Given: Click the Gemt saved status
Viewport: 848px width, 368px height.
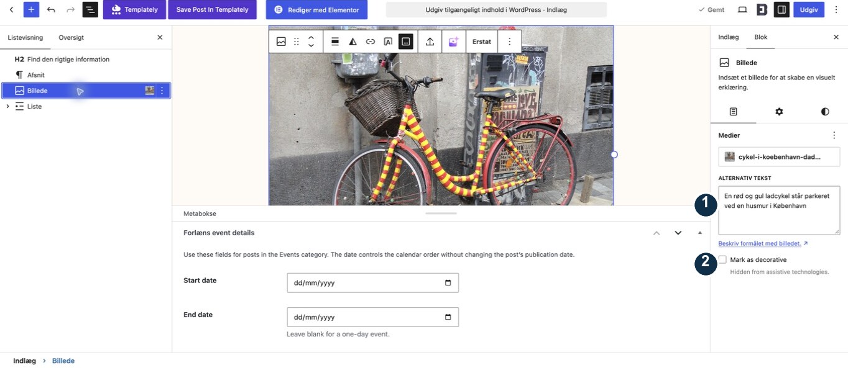Looking at the screenshot, I should point(711,9).
